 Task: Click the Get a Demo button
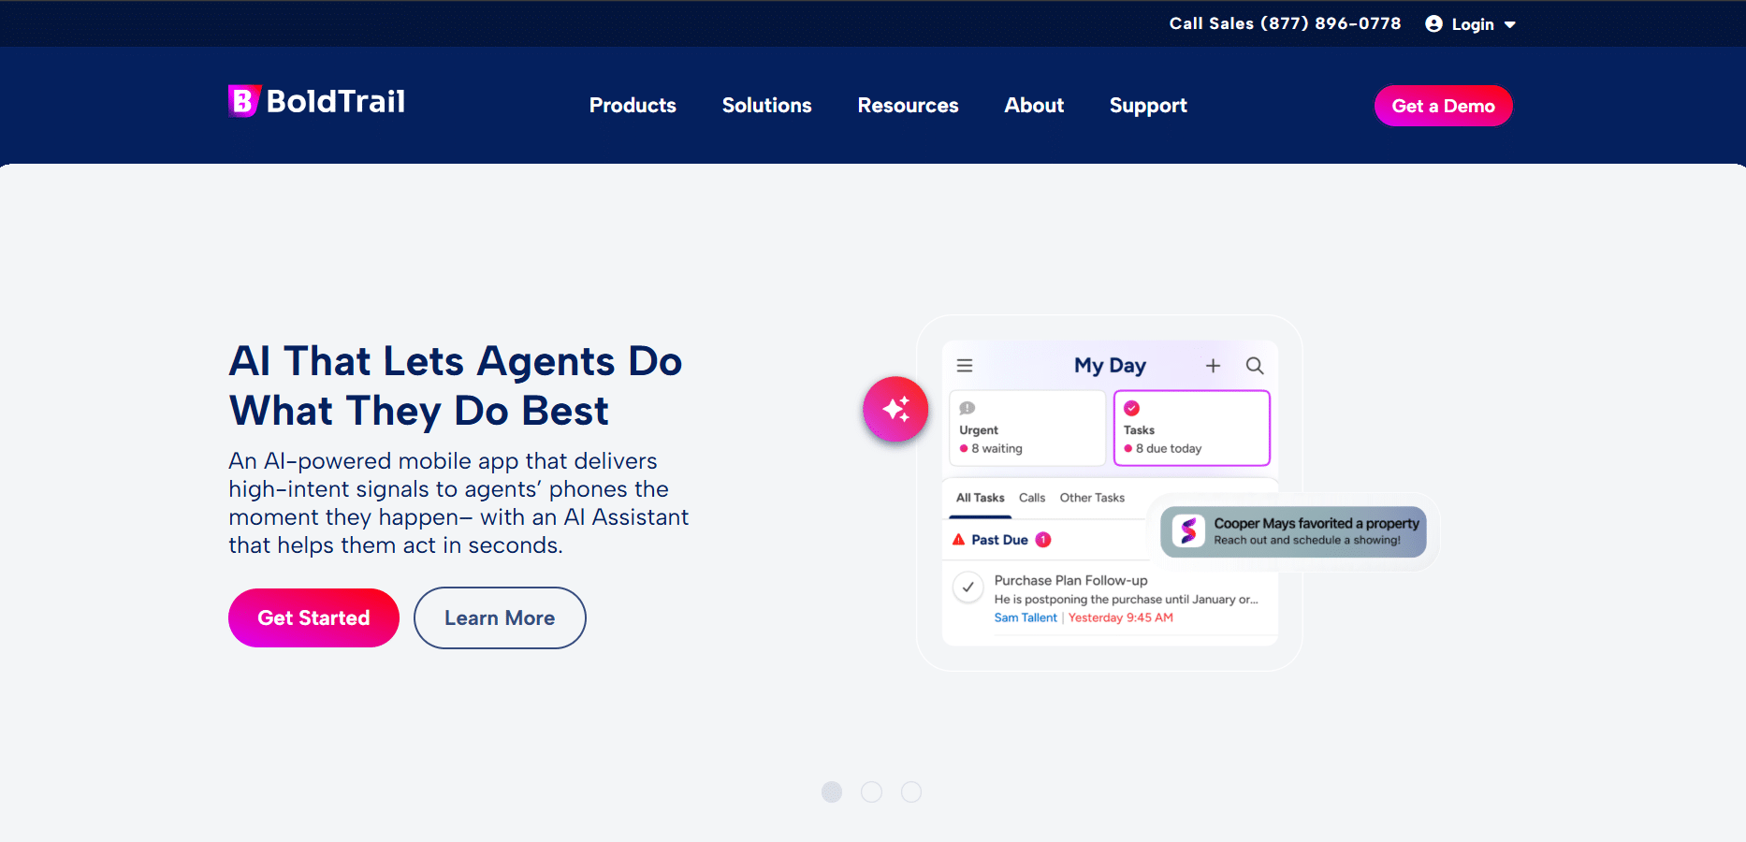point(1443,106)
